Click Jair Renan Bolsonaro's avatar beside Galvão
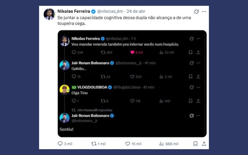The height and width of the screenshot is (155, 248). pyautogui.click(x=64, y=65)
